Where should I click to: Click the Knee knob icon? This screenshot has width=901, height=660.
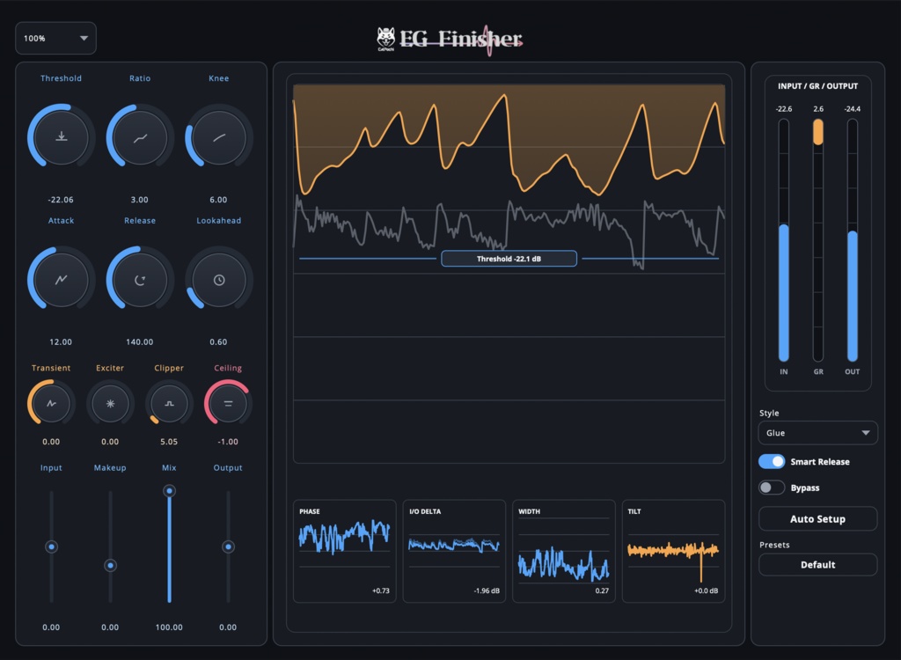[x=218, y=137]
